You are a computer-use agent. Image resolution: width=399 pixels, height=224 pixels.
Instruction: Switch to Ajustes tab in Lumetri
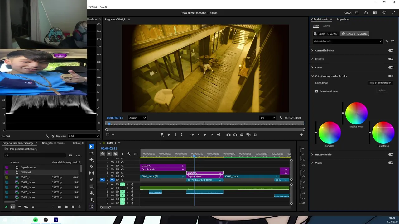(327, 26)
